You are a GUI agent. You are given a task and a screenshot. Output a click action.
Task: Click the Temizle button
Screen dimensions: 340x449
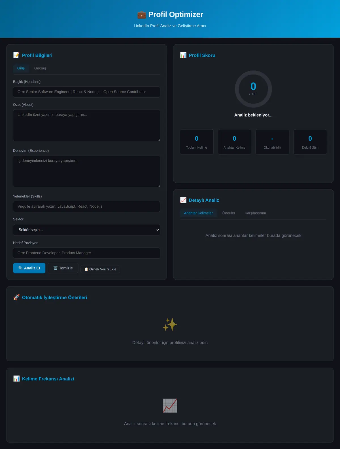point(63,268)
